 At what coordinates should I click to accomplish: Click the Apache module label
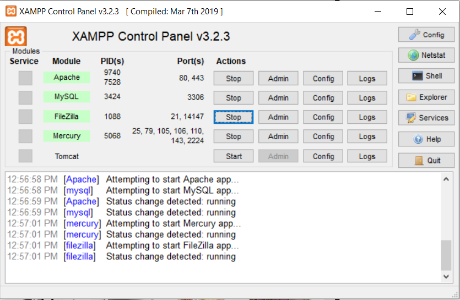67,78
